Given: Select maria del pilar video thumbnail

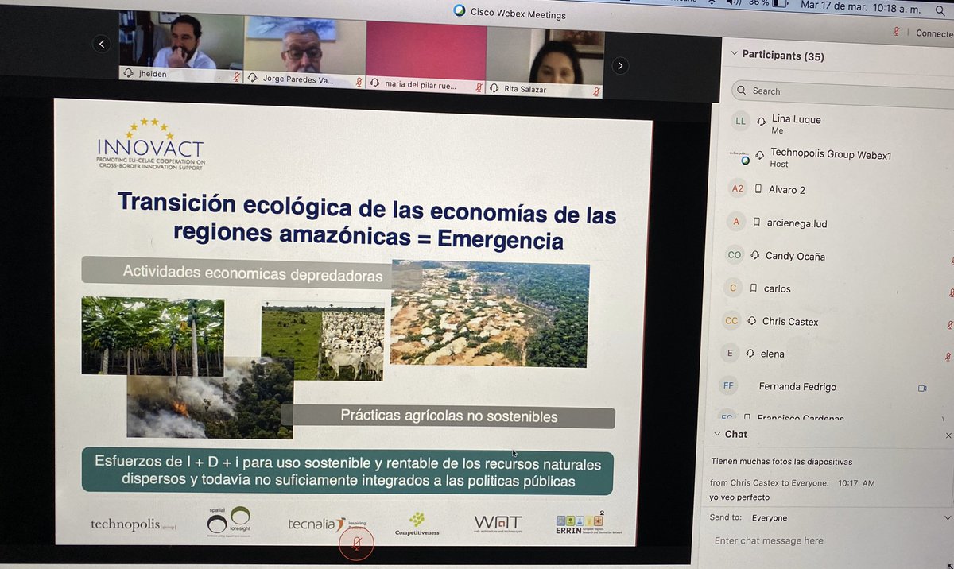Looking at the screenshot, I should point(426,57).
